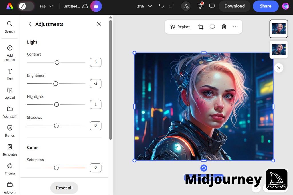
Task: Open Your stuff folder
Action: 10,112
